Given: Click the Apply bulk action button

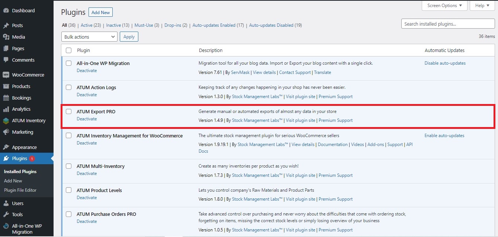Looking at the screenshot, I should [129, 37].
